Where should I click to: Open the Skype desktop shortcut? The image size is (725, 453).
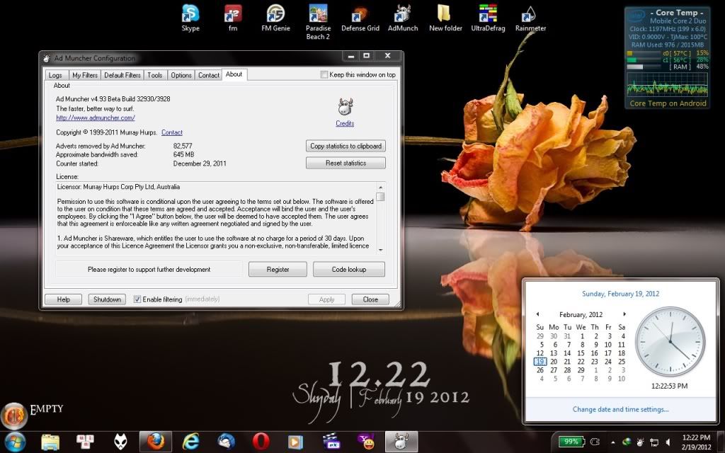click(x=190, y=18)
